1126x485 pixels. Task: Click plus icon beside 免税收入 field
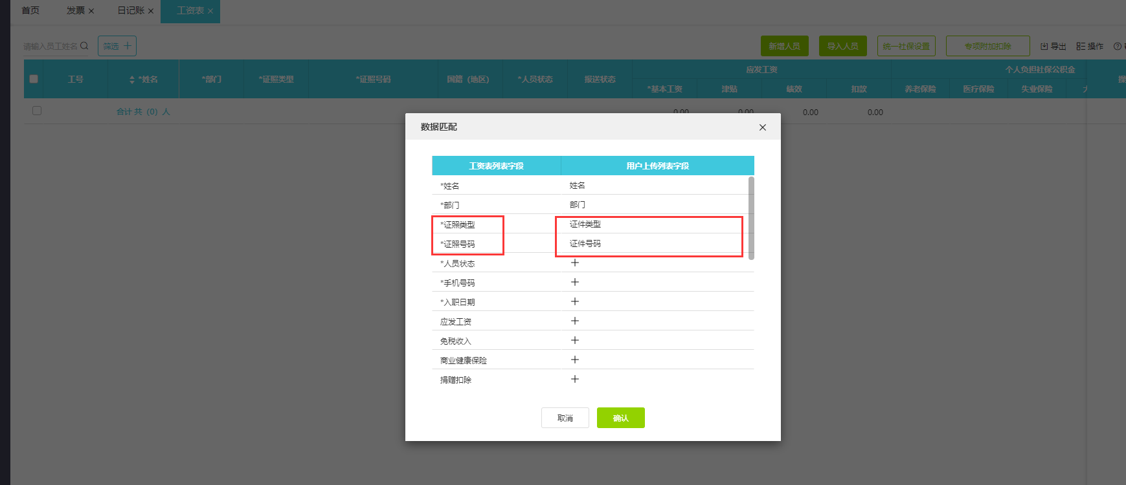click(575, 340)
